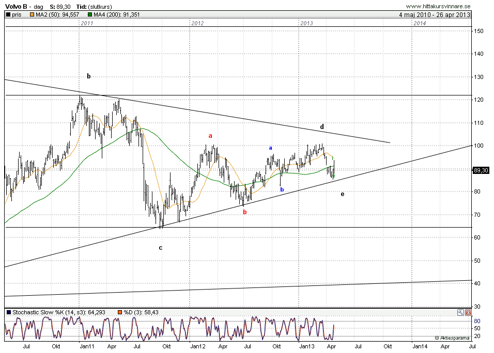494x353 pixels.
Task: Click the black 'pris' legend color square
Action: click(8, 14)
